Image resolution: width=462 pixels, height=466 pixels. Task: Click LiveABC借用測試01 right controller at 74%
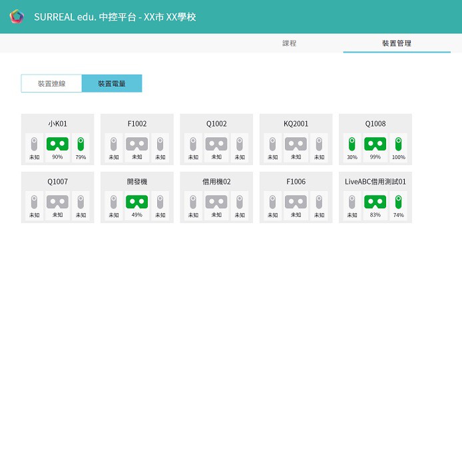[398, 202]
